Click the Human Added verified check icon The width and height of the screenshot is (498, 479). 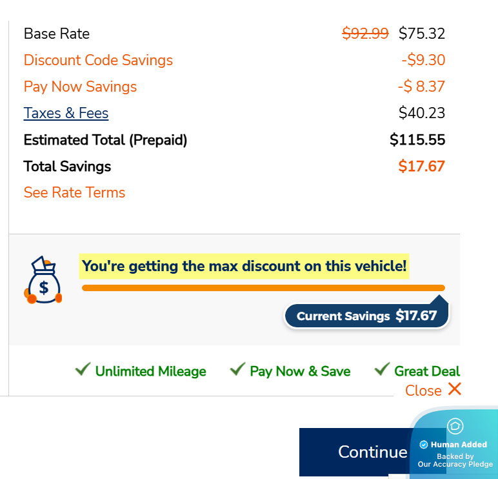tap(424, 445)
